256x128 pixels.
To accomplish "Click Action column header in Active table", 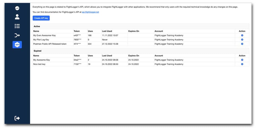I will 242,31.
